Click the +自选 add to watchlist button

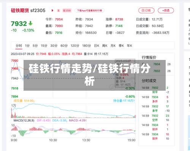point(166,10)
